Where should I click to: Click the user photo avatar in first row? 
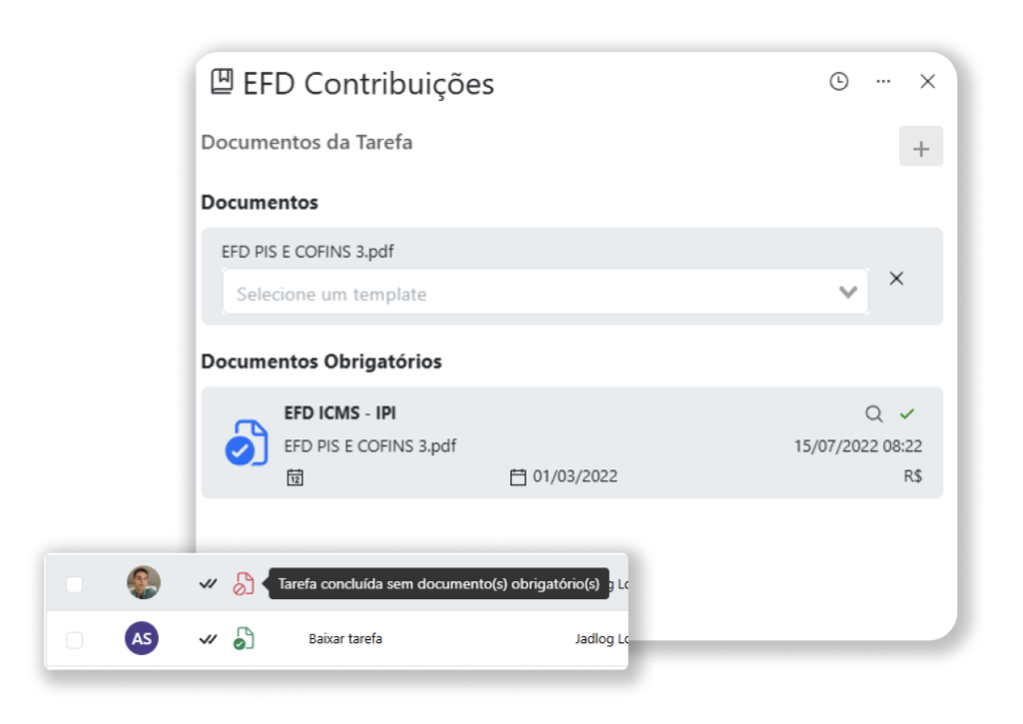[143, 583]
